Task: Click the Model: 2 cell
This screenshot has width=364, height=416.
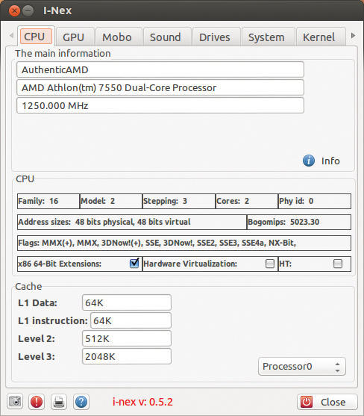Action: coord(111,201)
